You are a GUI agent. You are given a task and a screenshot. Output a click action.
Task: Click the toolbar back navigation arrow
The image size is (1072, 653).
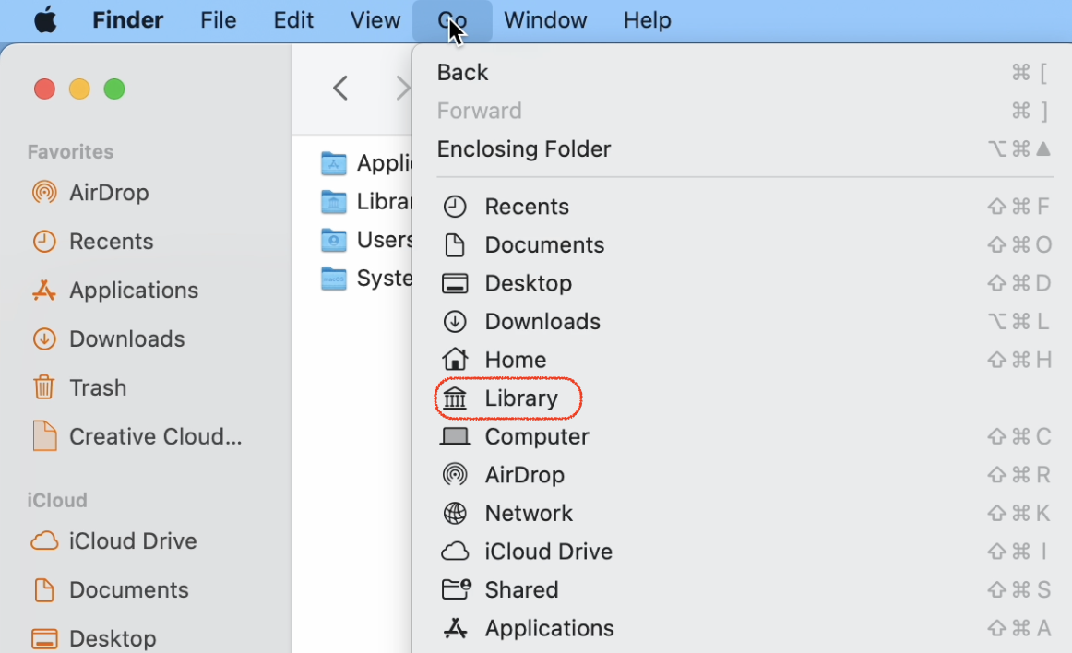pos(339,88)
